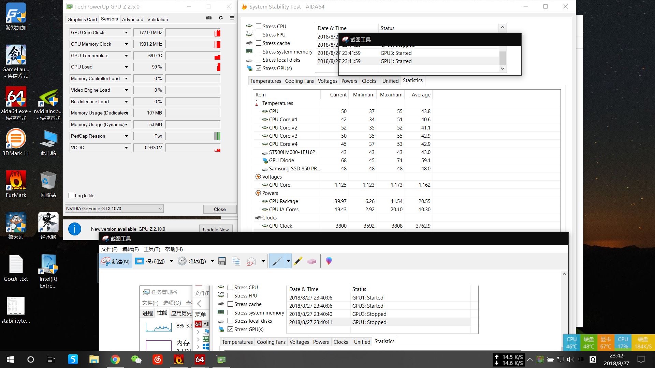
Task: Enable Stress CPU checkbox in AIDA64
Action: coord(259,26)
